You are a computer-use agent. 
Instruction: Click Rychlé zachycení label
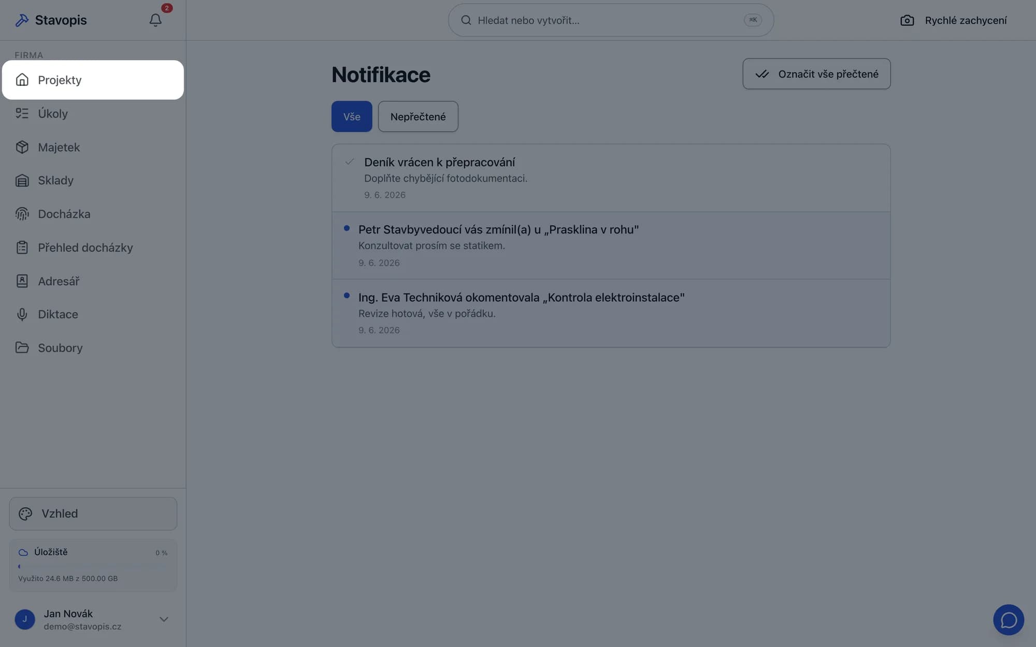966,20
